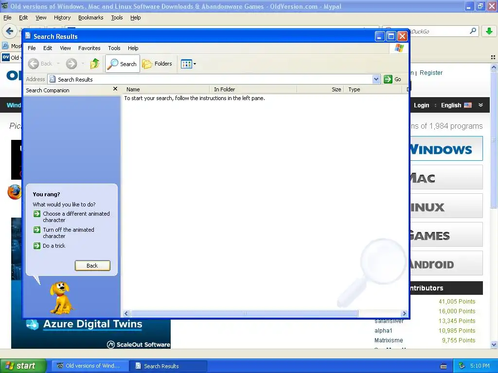The image size is (498, 373).
Task: Select the Android category banner
Action: (x=446, y=263)
